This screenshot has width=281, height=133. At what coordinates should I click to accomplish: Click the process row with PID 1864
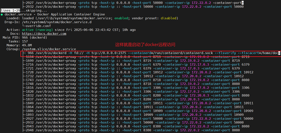pos(134,107)
